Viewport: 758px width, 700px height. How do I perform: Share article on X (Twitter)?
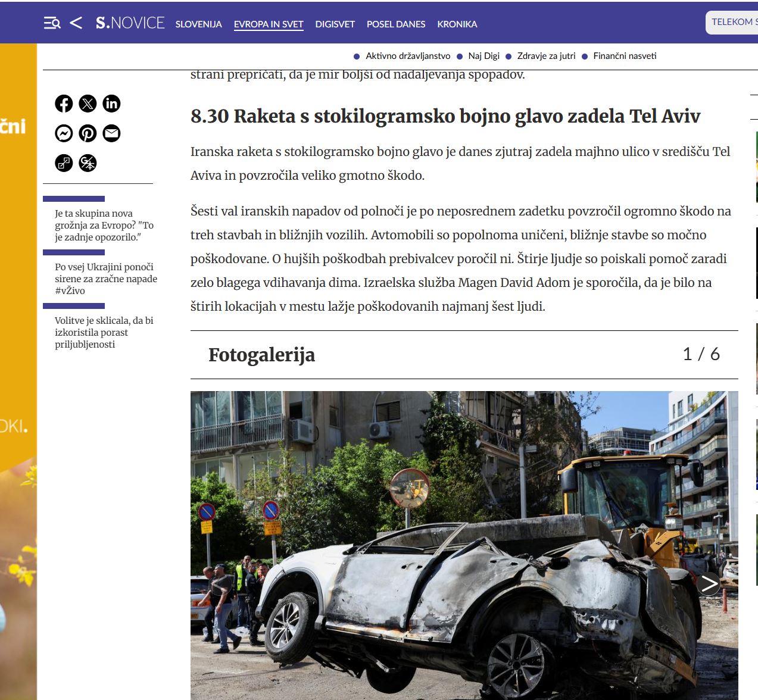pos(88,104)
